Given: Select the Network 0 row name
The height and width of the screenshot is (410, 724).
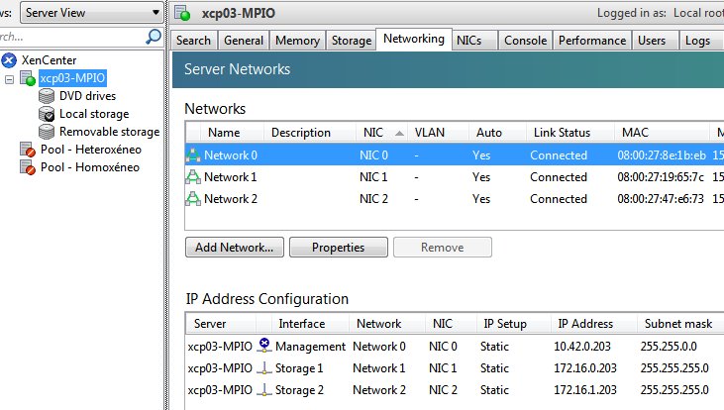Looking at the screenshot, I should point(231,155).
